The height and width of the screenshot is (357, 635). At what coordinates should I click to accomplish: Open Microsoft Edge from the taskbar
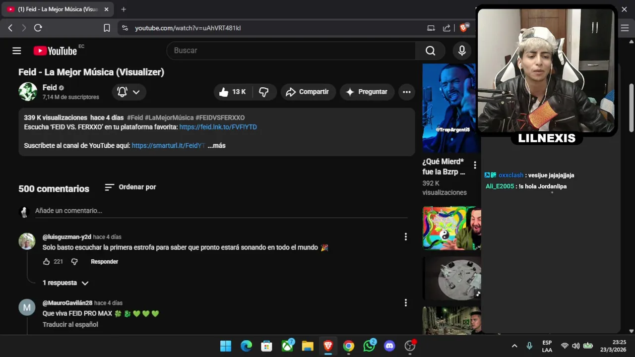click(246, 346)
